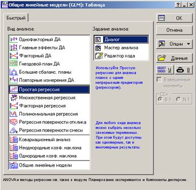Select the Ковариационный анализ icon
This screenshot has height=190, width=196.
click(x=14, y=140)
